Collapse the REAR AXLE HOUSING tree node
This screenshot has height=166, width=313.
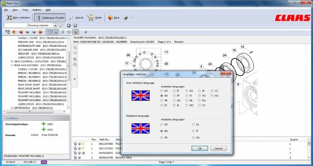(x=12, y=65)
